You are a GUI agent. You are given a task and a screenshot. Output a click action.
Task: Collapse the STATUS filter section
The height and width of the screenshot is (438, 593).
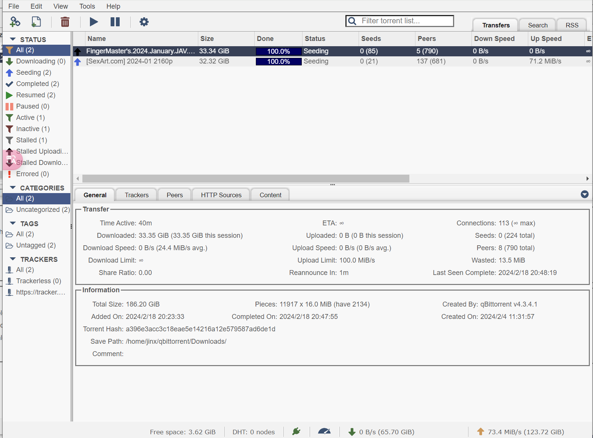pos(13,39)
